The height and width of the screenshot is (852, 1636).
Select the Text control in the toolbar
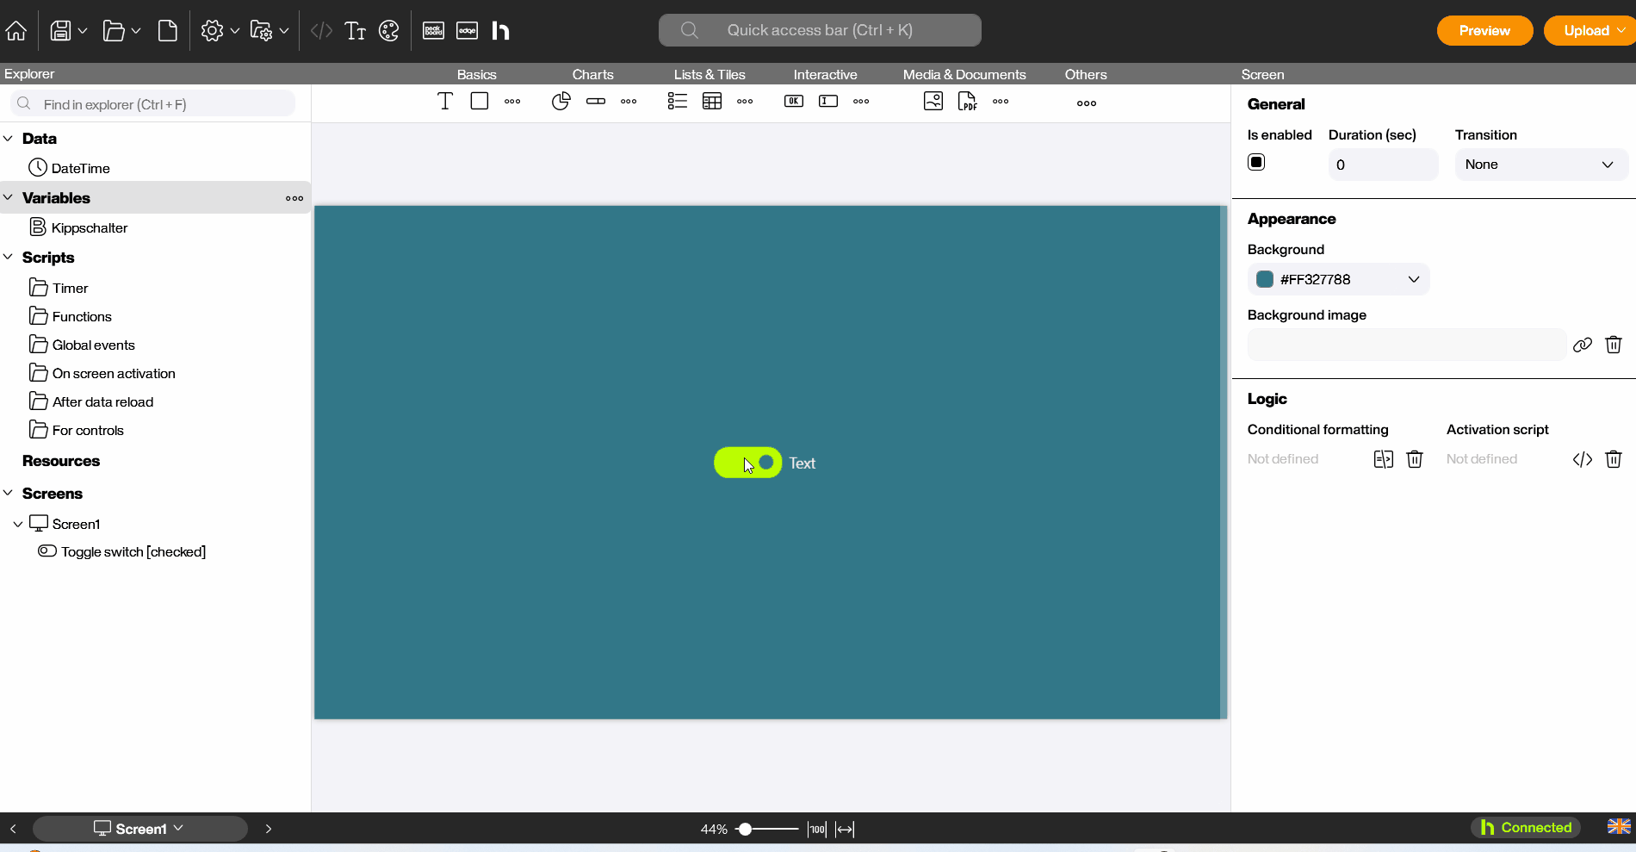tap(444, 101)
